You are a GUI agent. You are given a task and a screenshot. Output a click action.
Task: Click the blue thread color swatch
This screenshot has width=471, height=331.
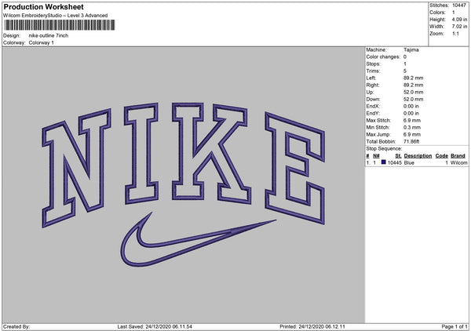click(x=383, y=162)
